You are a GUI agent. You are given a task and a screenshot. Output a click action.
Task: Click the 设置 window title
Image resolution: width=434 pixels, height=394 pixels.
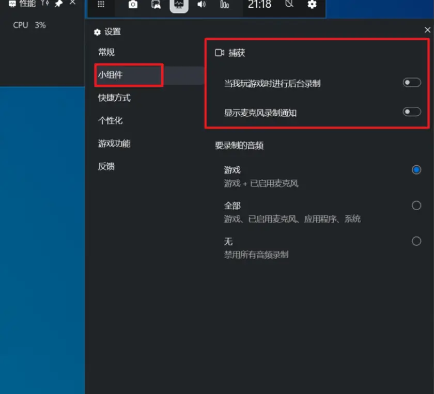[113, 32]
